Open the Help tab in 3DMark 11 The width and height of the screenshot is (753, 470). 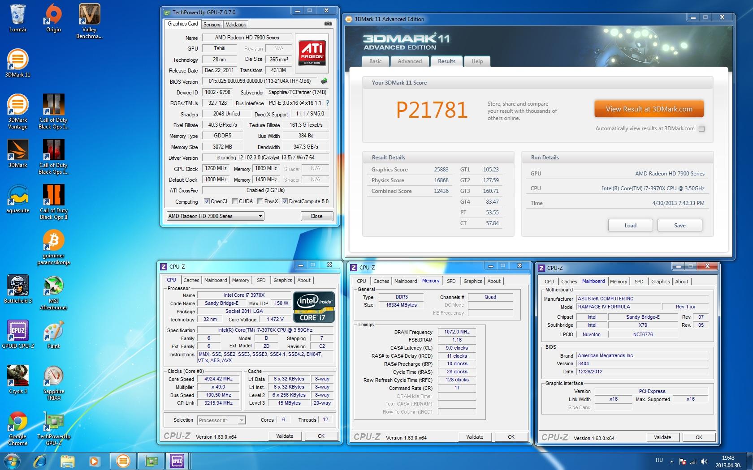[x=477, y=61]
